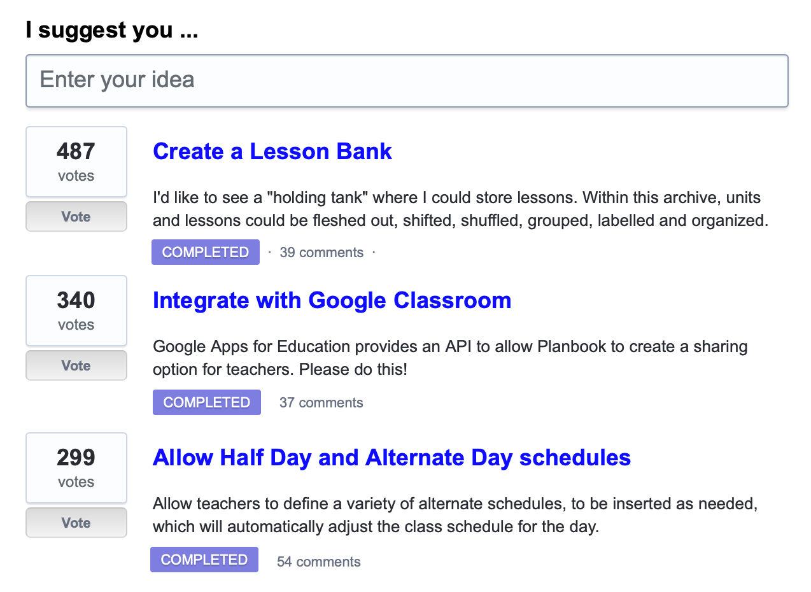View the 37 comments on Google Classroom idea
This screenshot has width=811, height=592.
(321, 402)
